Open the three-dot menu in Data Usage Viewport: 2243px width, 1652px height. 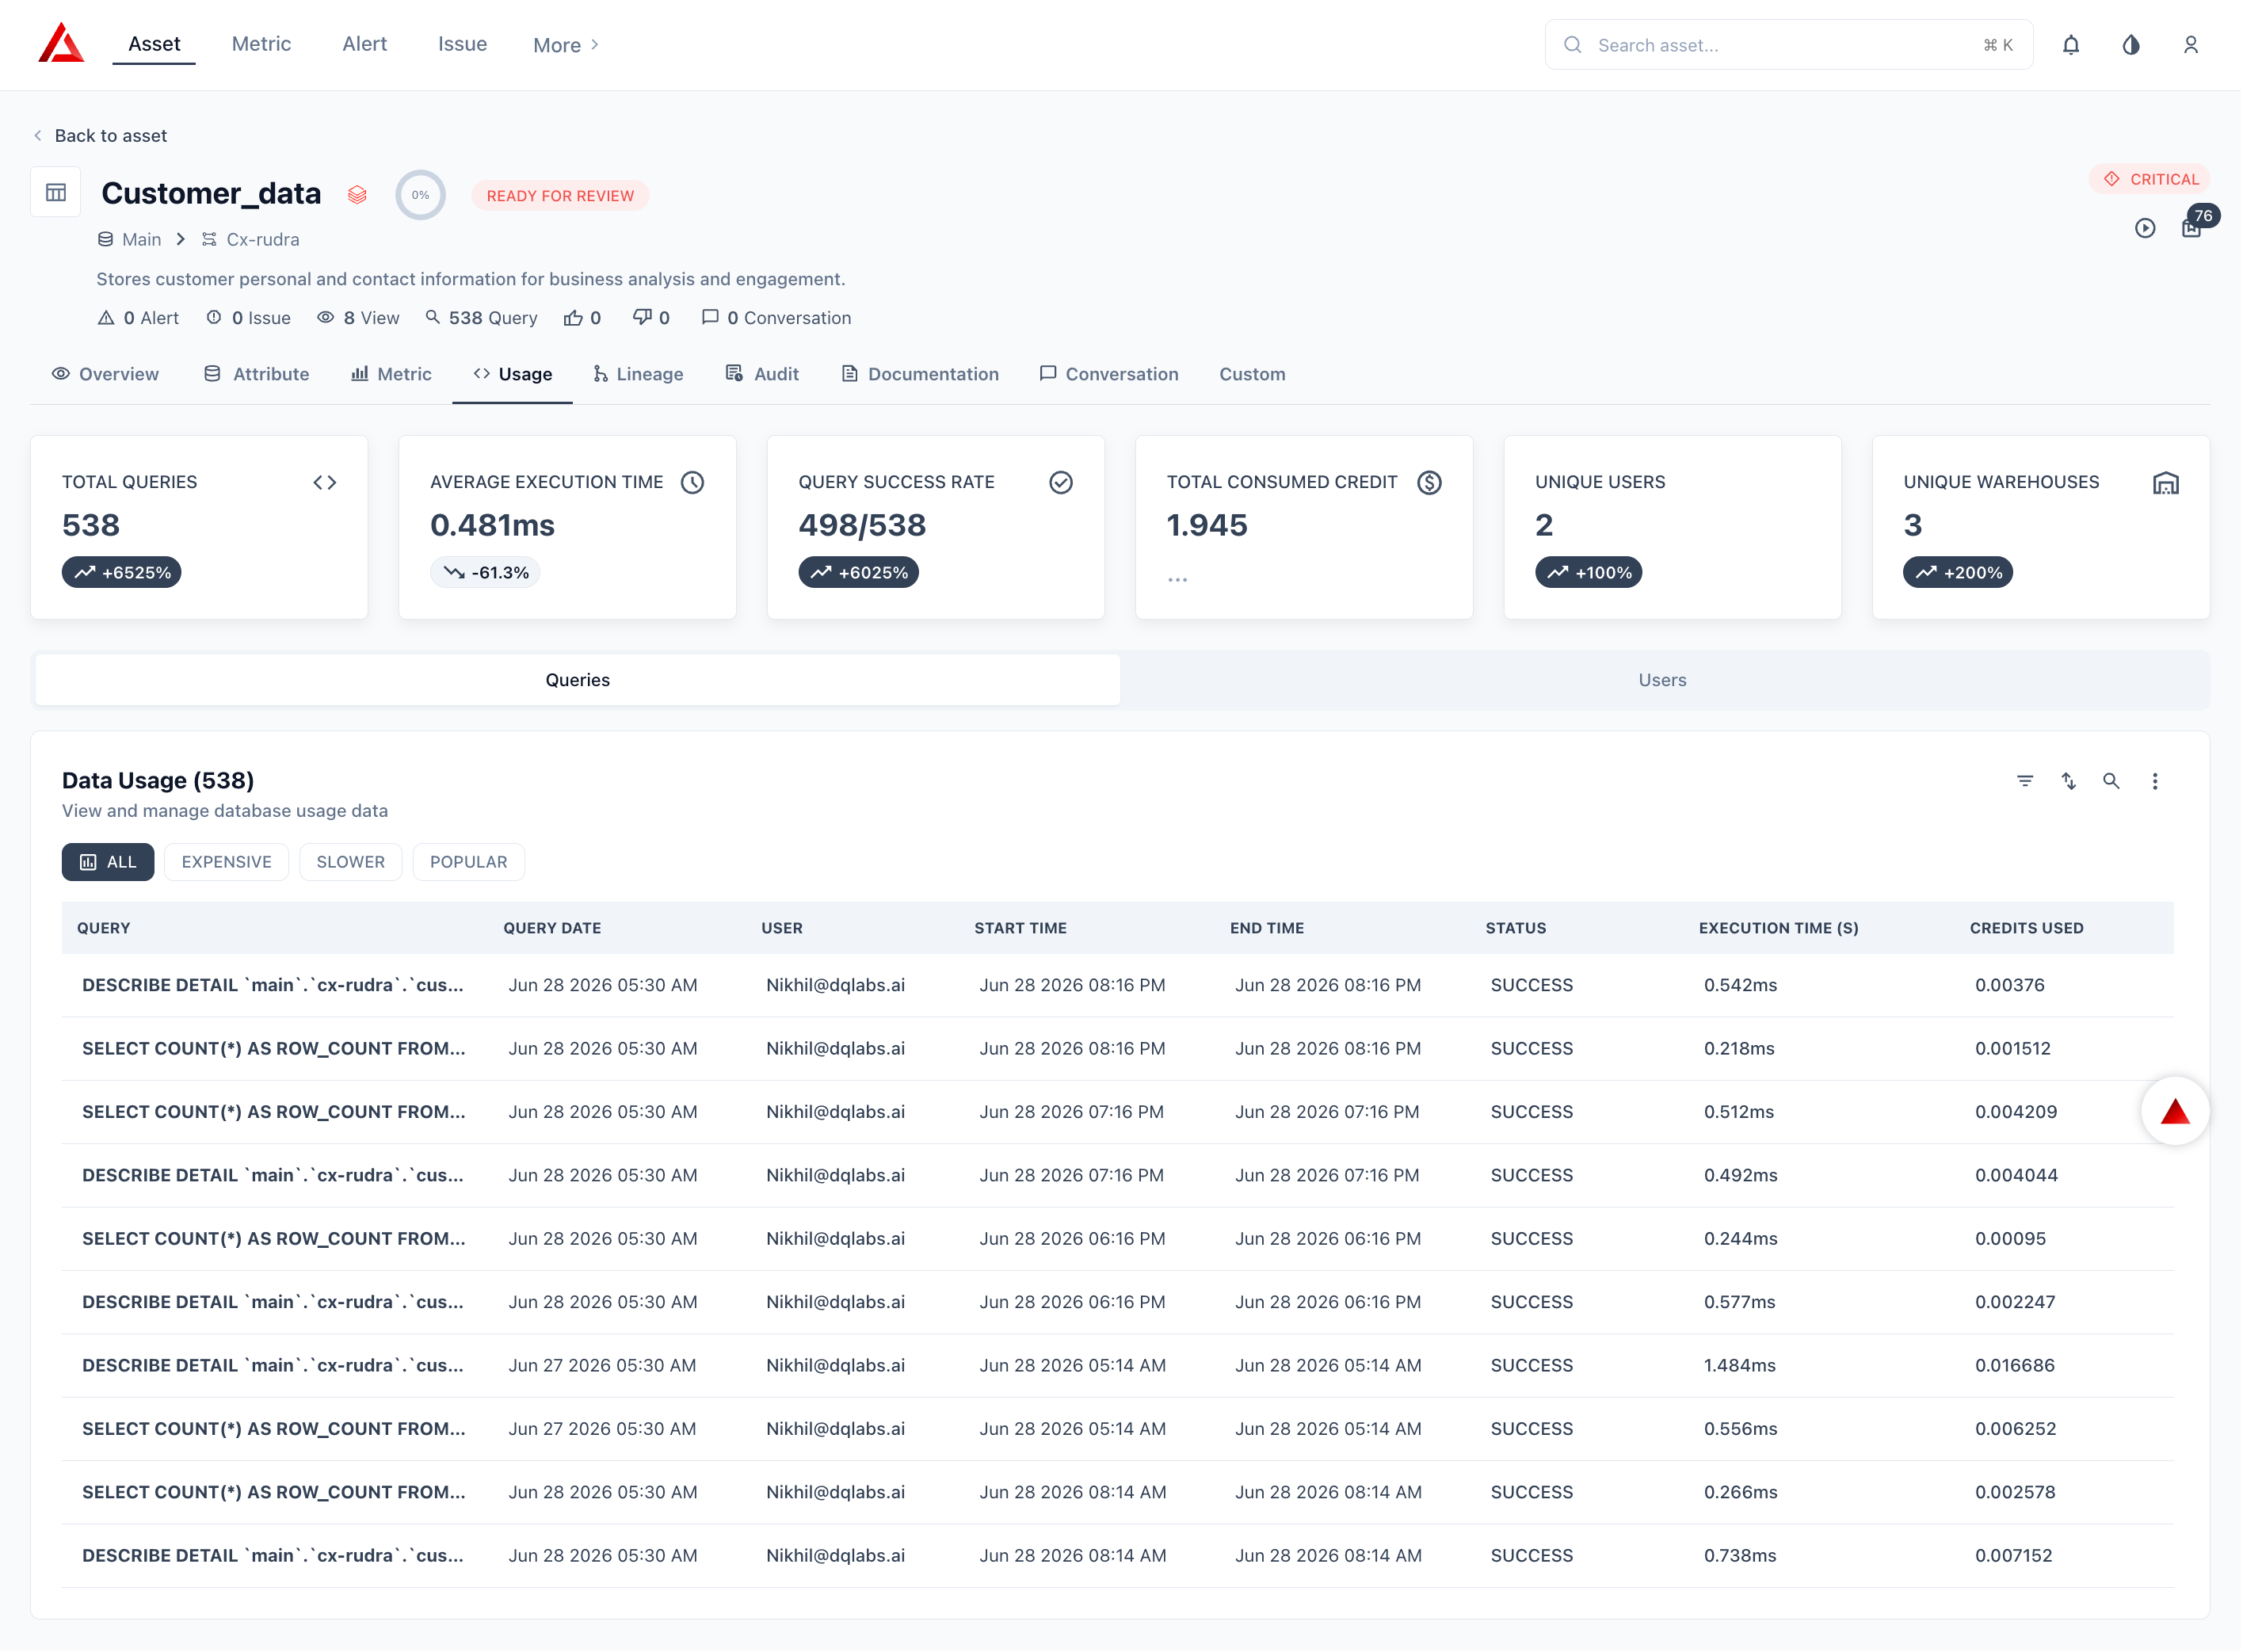click(x=2155, y=781)
